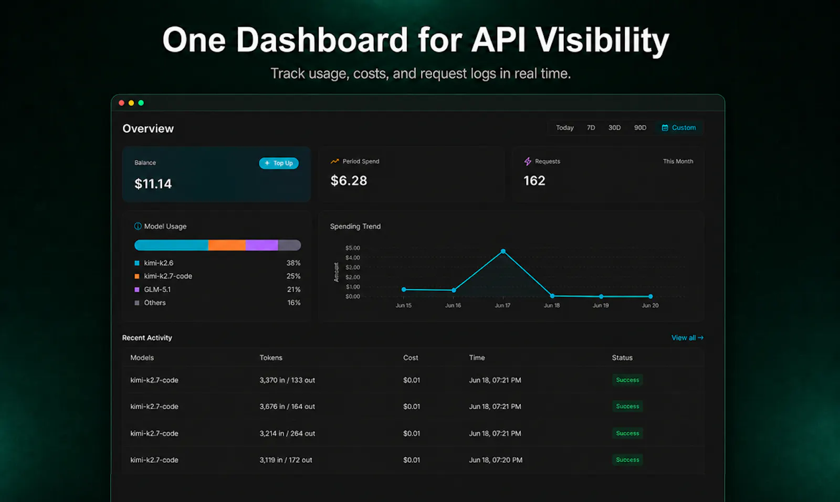Open the Custom date range picker
This screenshot has height=502, width=840.
(679, 127)
